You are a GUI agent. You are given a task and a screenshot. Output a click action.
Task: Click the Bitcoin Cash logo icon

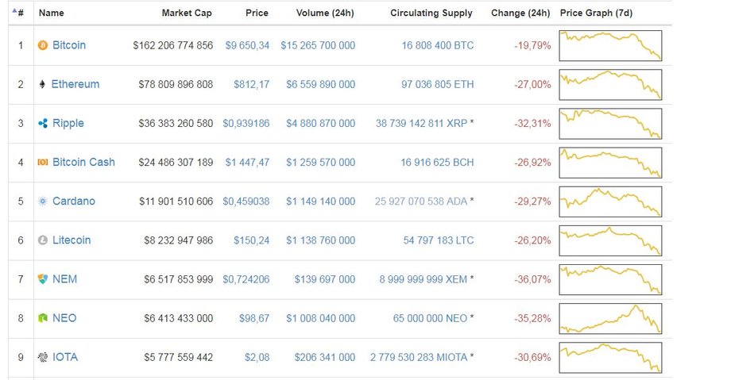pyautogui.click(x=43, y=162)
